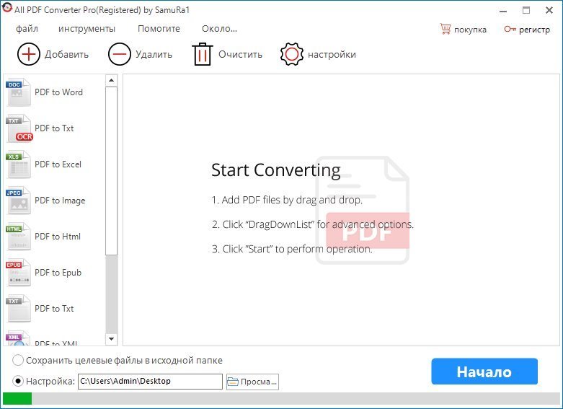This screenshot has height=409, width=563.
Task: Click the folder icon on browse button
Action: coord(233,382)
